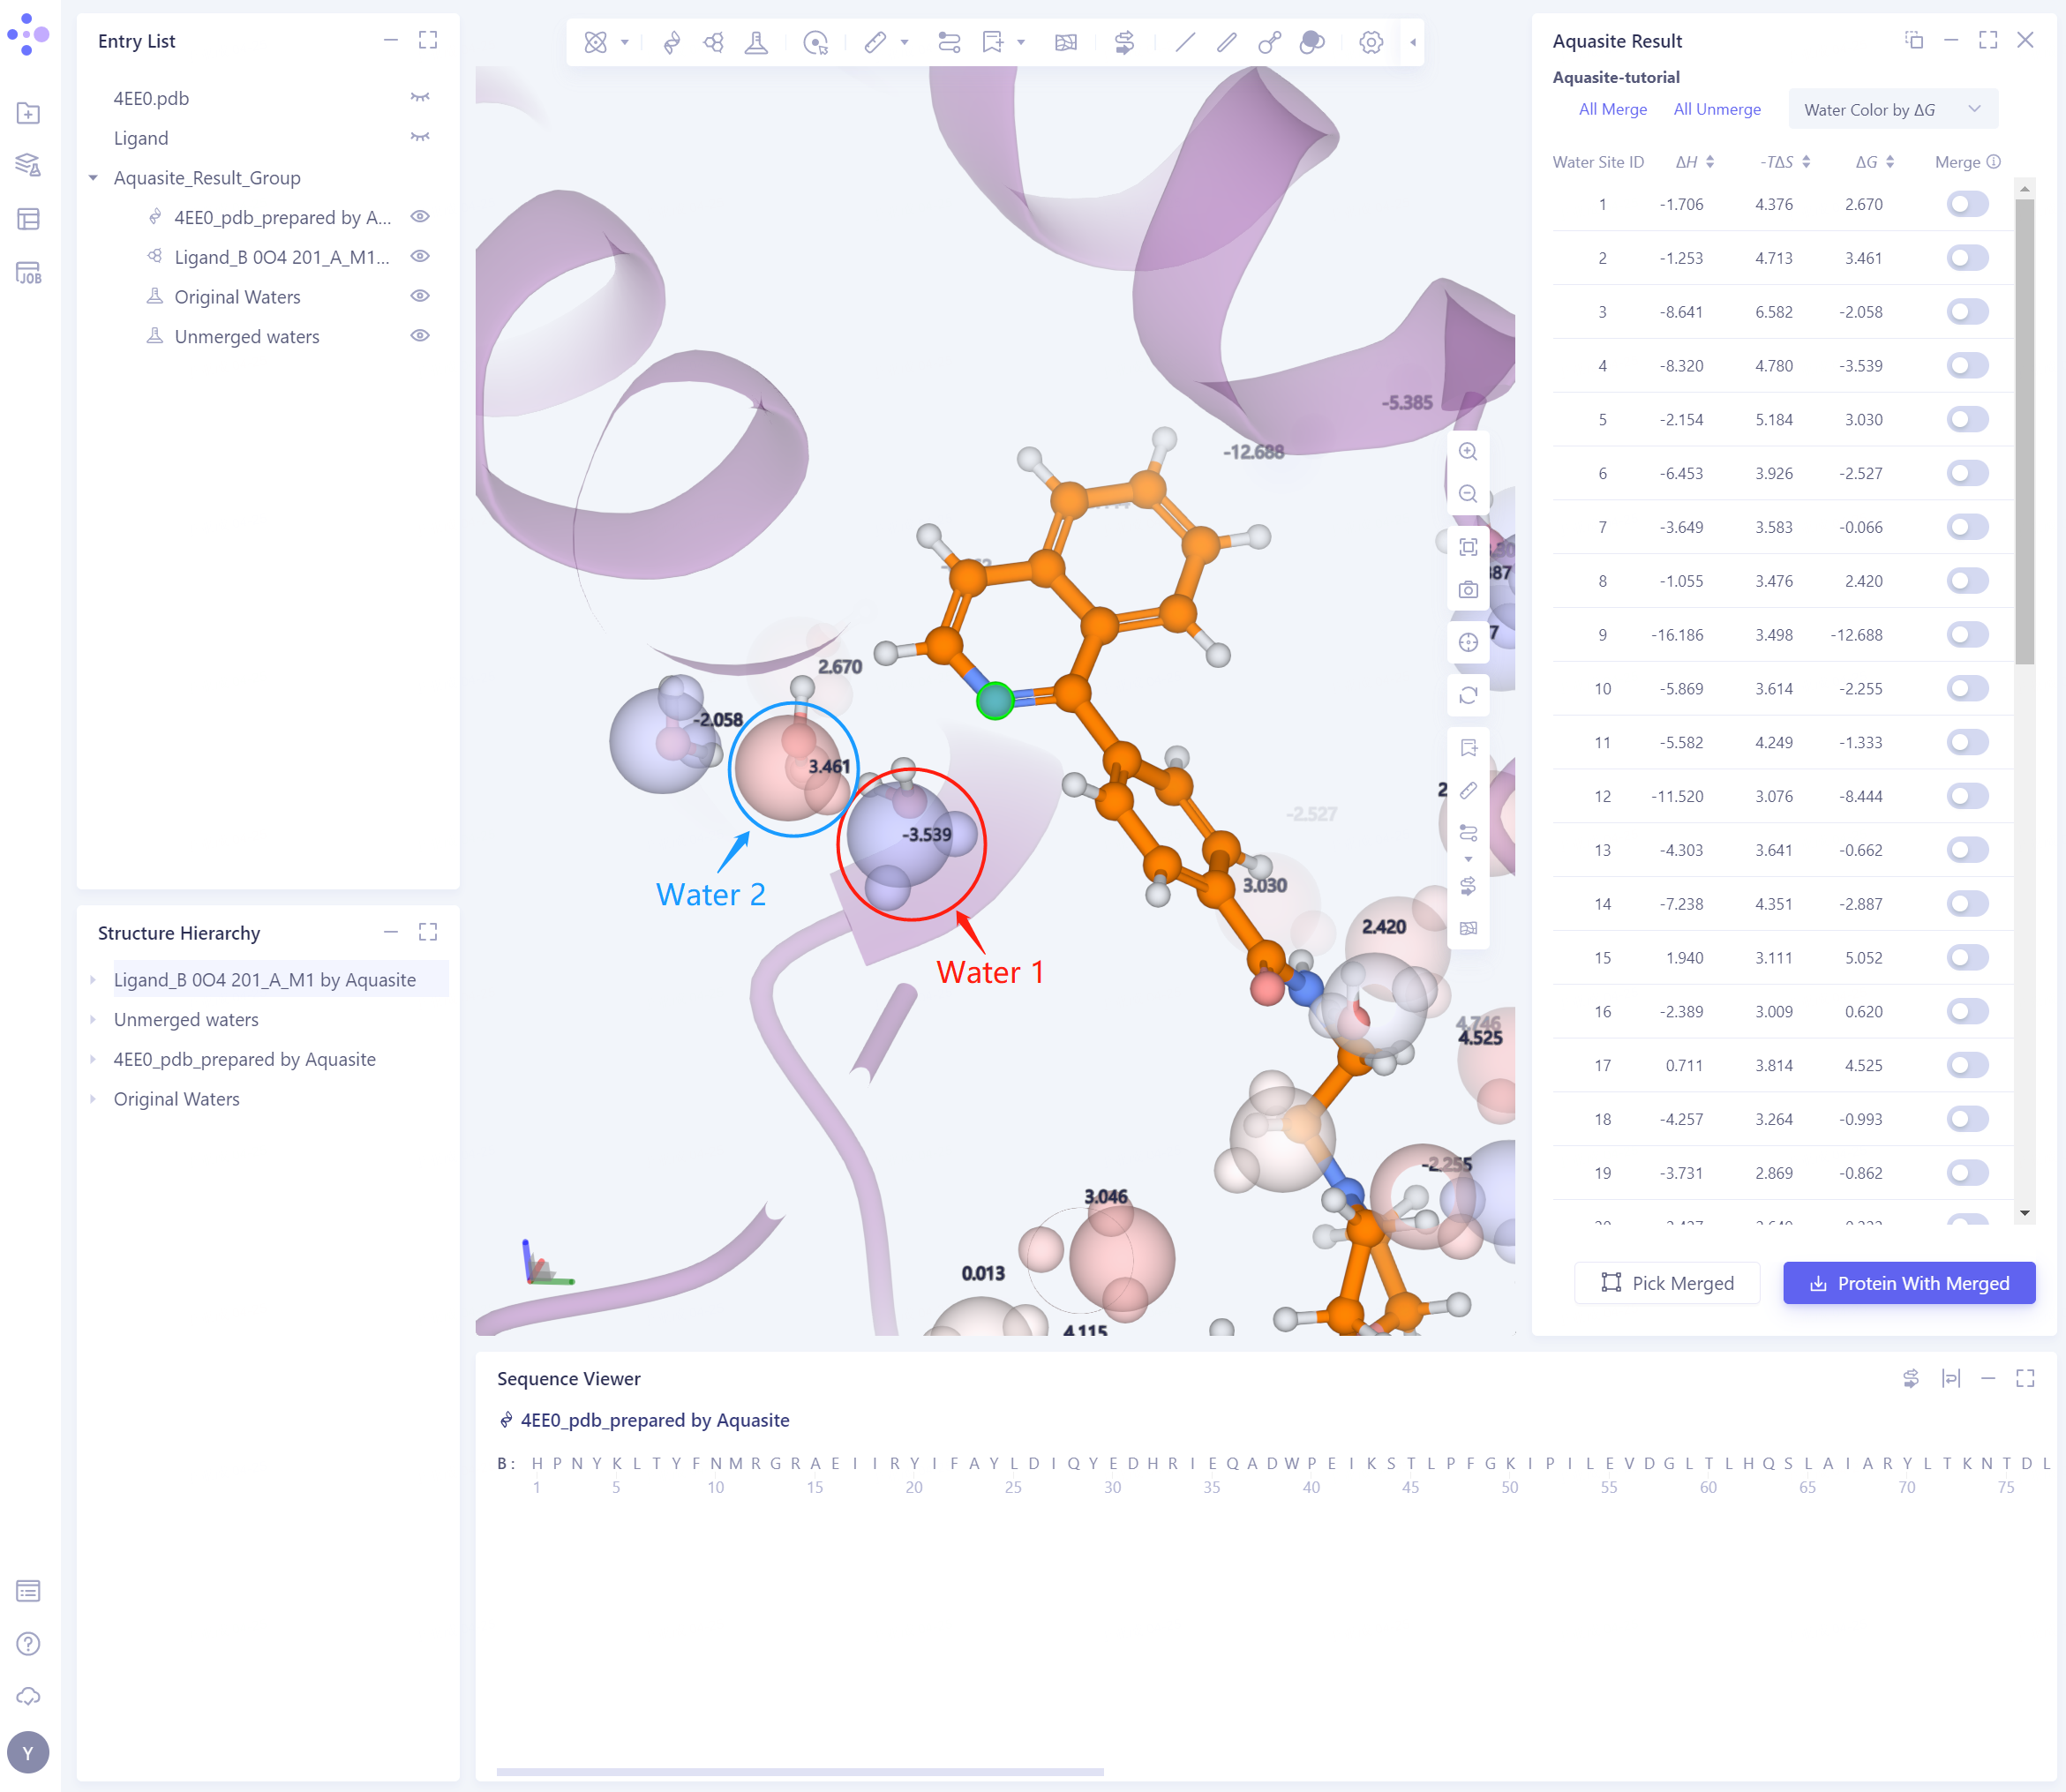2066x1792 pixels.
Task: Open the JOB panel in left sidebar
Action: [28, 273]
